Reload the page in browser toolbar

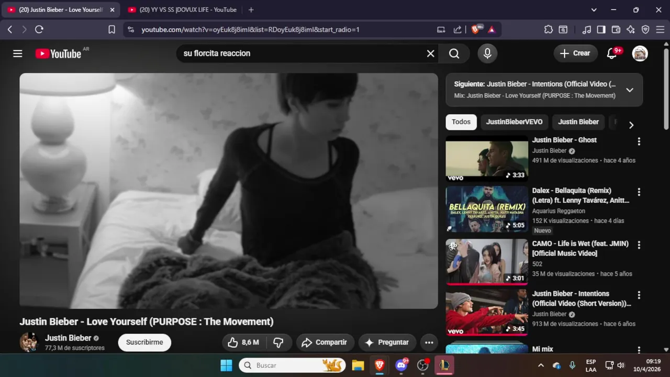click(39, 30)
